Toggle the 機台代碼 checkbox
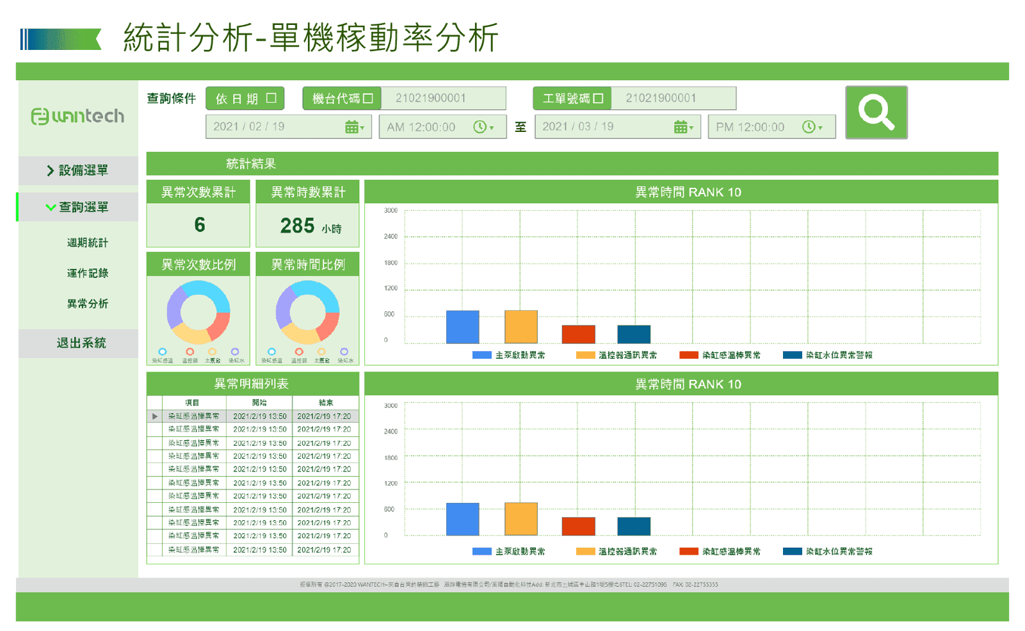Screen dimensions: 1025x631 (x=368, y=99)
